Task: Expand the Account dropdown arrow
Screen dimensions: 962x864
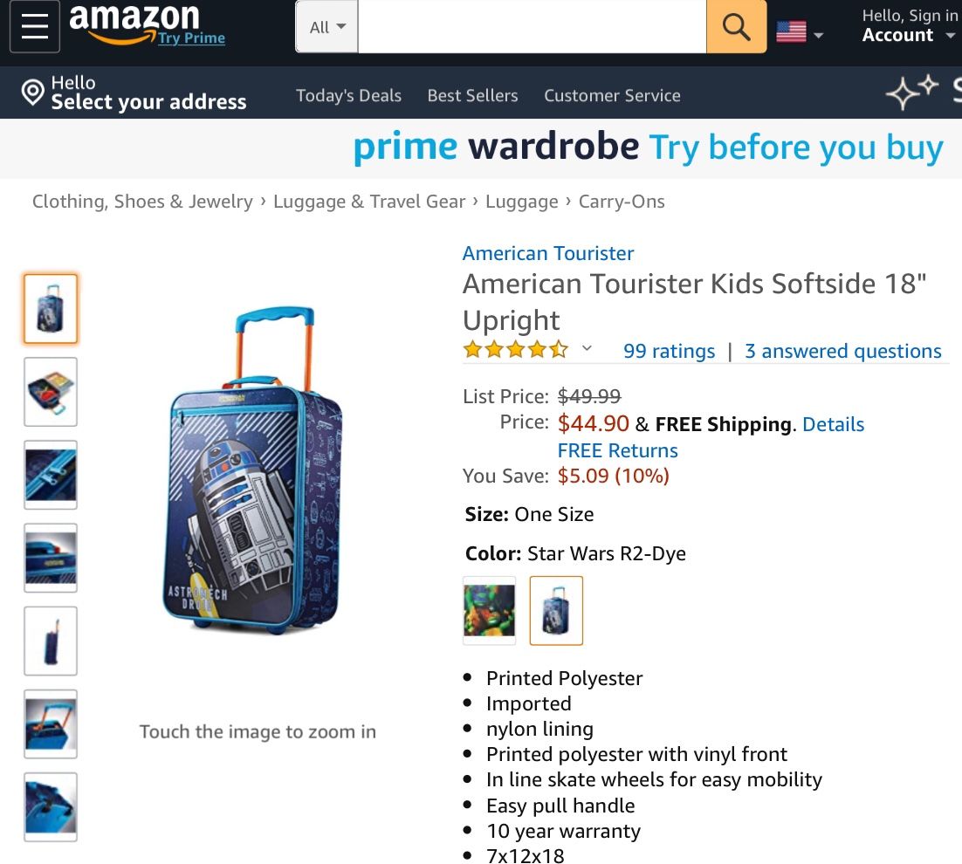Action: (951, 36)
